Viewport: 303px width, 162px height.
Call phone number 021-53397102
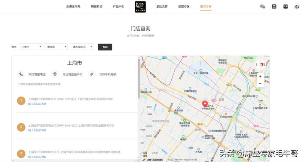[x=37, y=157]
